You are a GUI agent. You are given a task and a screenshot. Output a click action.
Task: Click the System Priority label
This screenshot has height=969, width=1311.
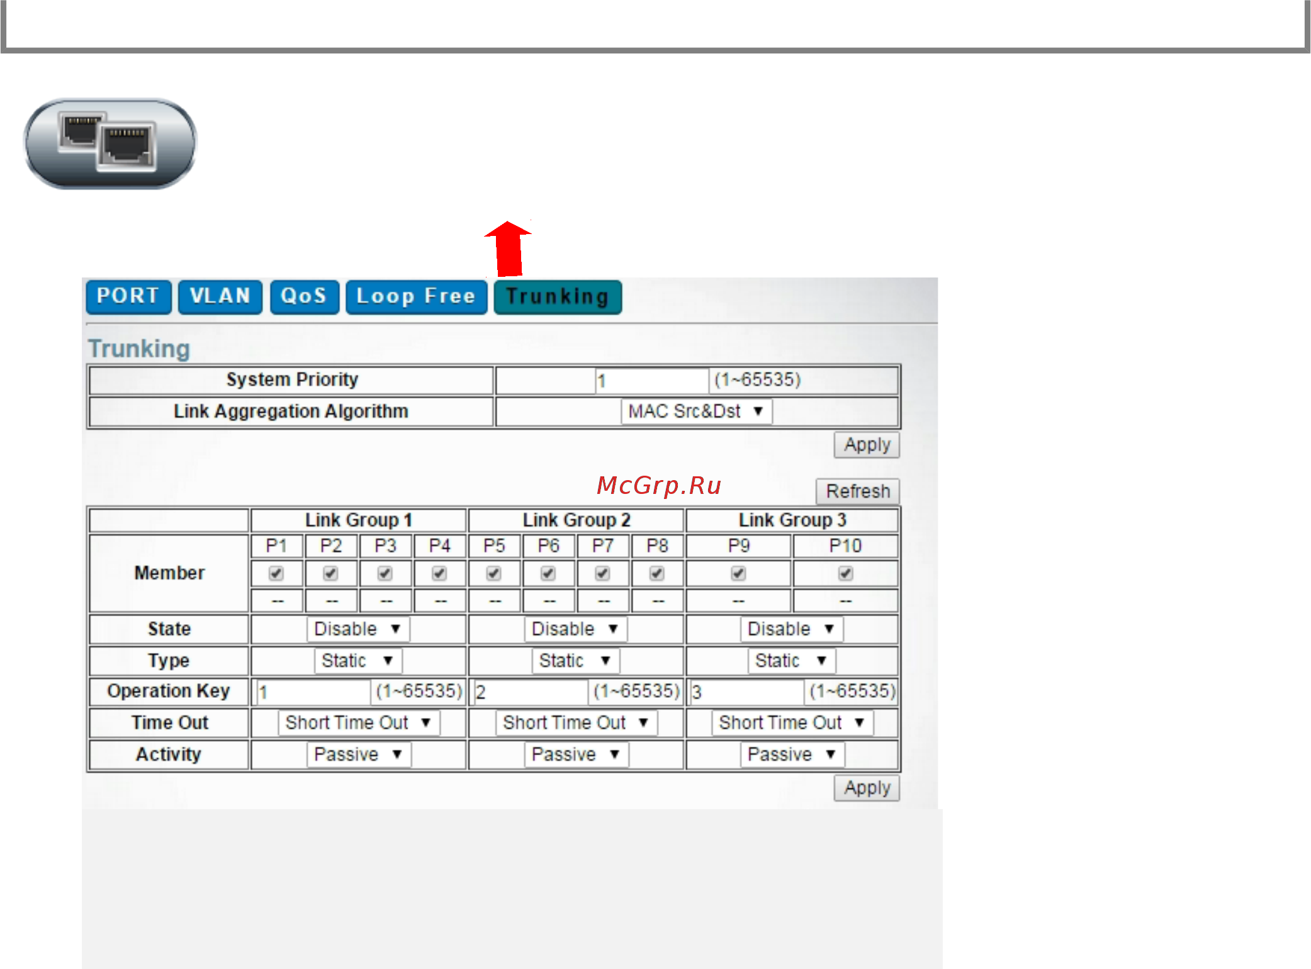(292, 379)
